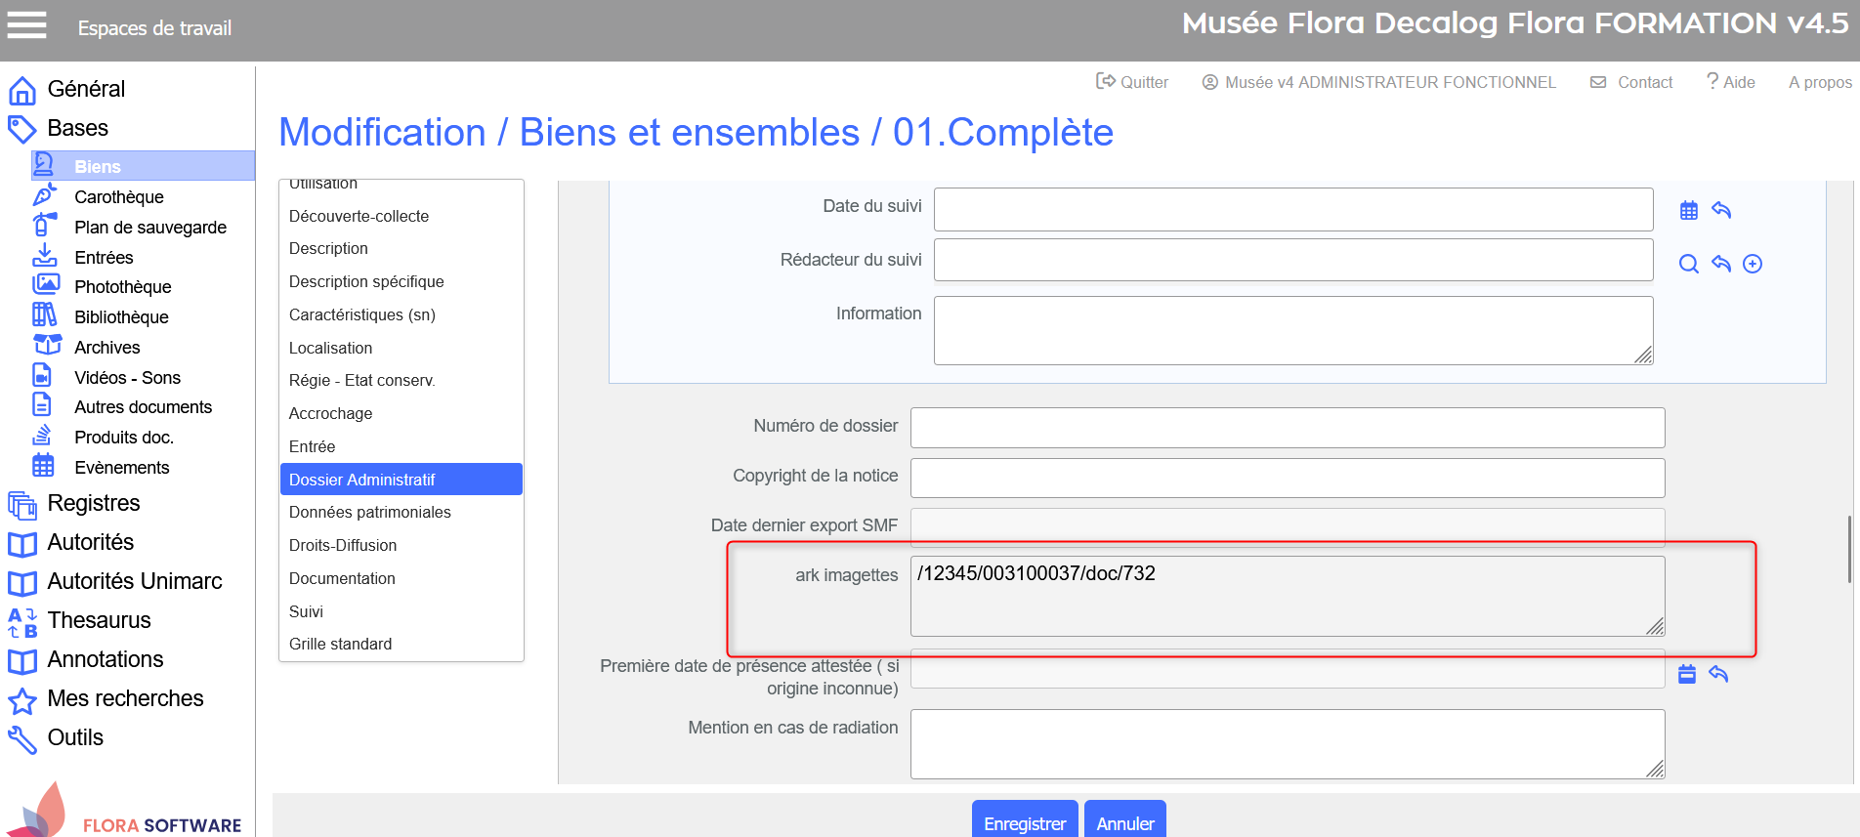Select Régie - Etat conserv. section
Image resolution: width=1860 pixels, height=837 pixels.
402,380
